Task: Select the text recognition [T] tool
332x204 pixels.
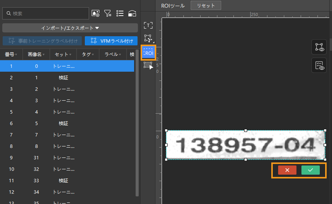Action: (148, 26)
